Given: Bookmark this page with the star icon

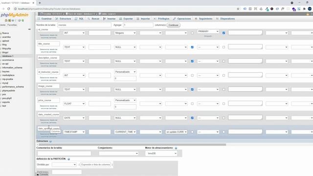Looking at the screenshot, I should 238,9.
